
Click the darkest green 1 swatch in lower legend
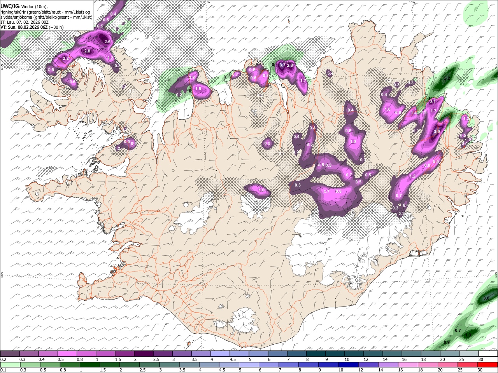[89, 364]
